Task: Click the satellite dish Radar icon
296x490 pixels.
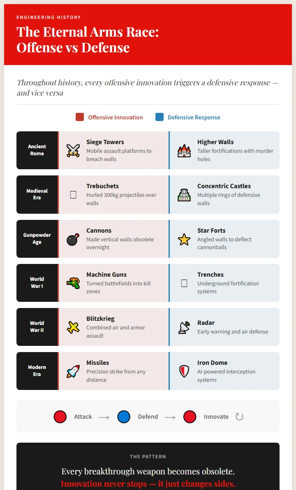Action: 184,327
